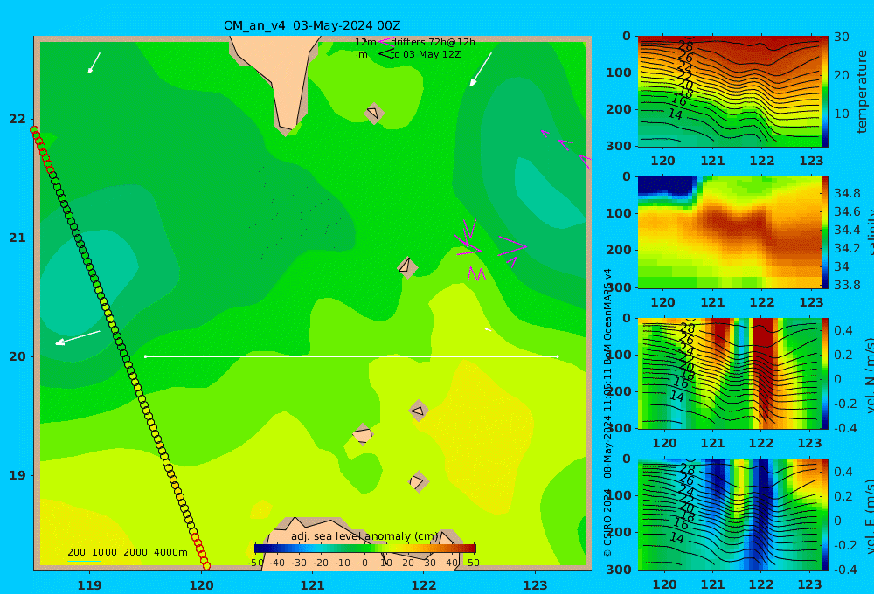Click the latitude label 22 on the map
The width and height of the screenshot is (874, 594).
click(17, 119)
